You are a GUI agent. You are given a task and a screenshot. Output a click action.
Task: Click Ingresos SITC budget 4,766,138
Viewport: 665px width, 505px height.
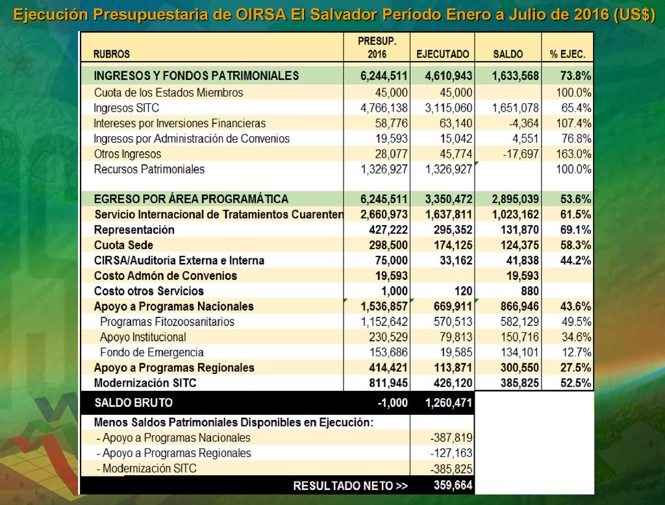(x=384, y=108)
